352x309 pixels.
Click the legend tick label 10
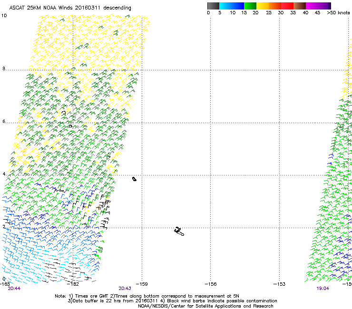233,13
